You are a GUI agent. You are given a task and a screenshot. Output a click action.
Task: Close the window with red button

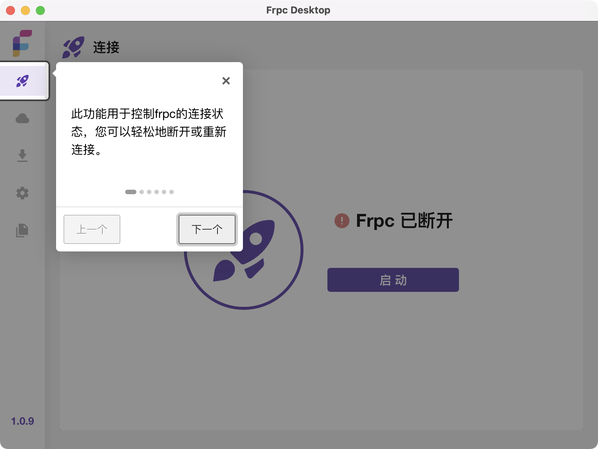tap(10, 10)
